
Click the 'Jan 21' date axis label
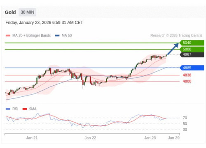[x=32, y=138]
